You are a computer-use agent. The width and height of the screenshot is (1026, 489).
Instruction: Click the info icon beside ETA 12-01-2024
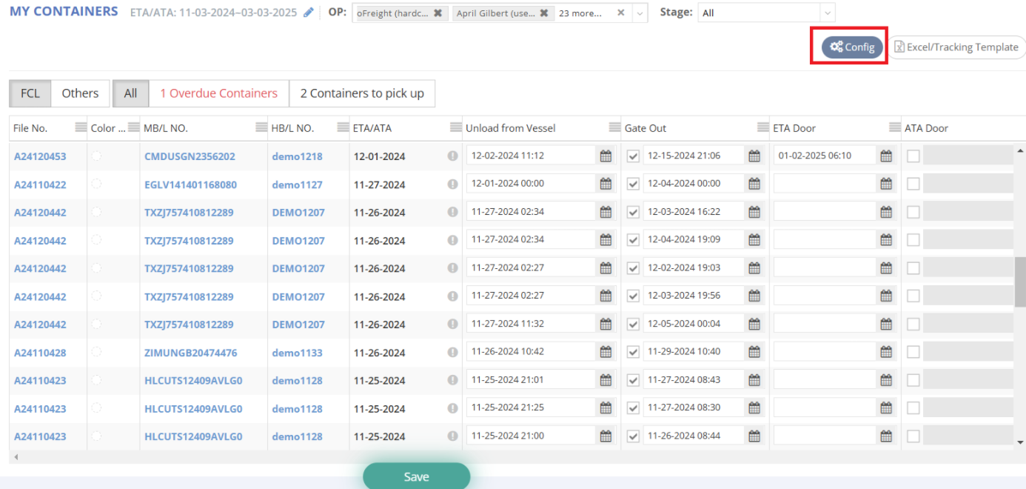pos(452,156)
